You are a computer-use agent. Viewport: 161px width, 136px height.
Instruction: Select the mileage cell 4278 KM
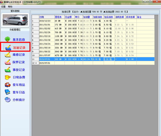pyautogui.click(x=60, y=55)
